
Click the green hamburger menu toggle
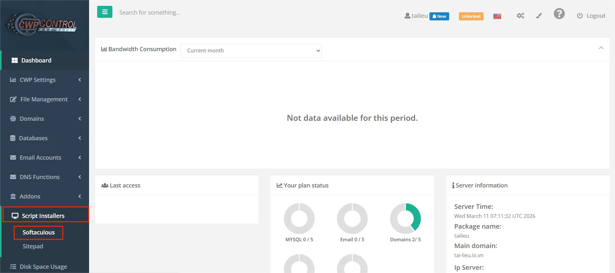105,12
